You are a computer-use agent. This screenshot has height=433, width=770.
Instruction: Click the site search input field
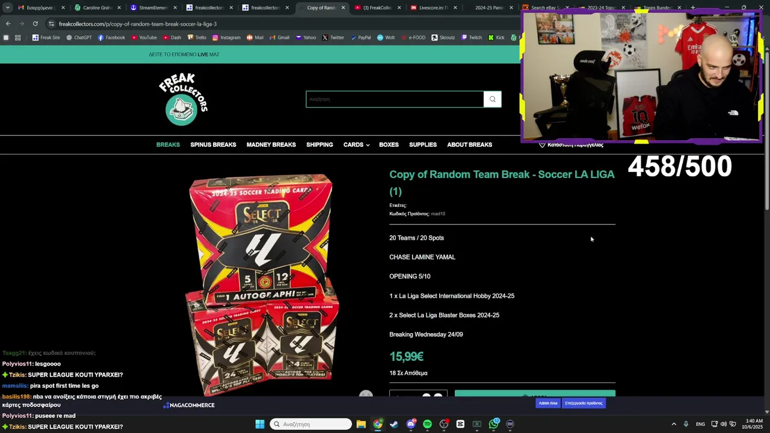(395, 99)
